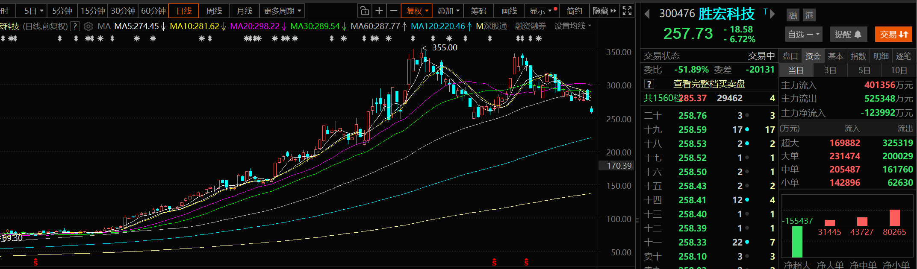Select MA5 moving average indicator
Screen dimensions: 917x269
point(136,26)
